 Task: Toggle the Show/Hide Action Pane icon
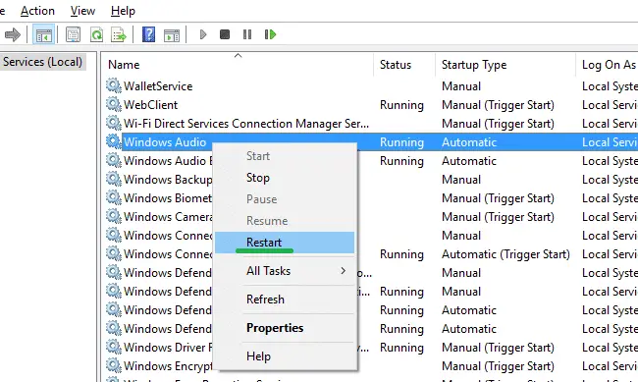click(x=172, y=34)
